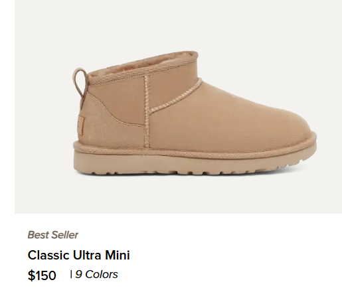This screenshot has width=342, height=294.
Task: Open the Classic Ultra Mini product title link
Action: pyautogui.click(x=78, y=255)
